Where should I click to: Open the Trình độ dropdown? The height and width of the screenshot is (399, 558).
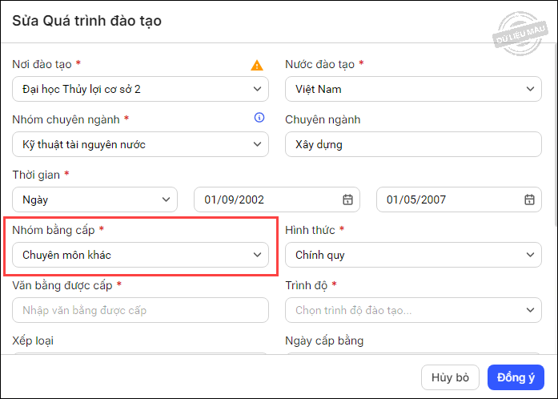pos(413,310)
